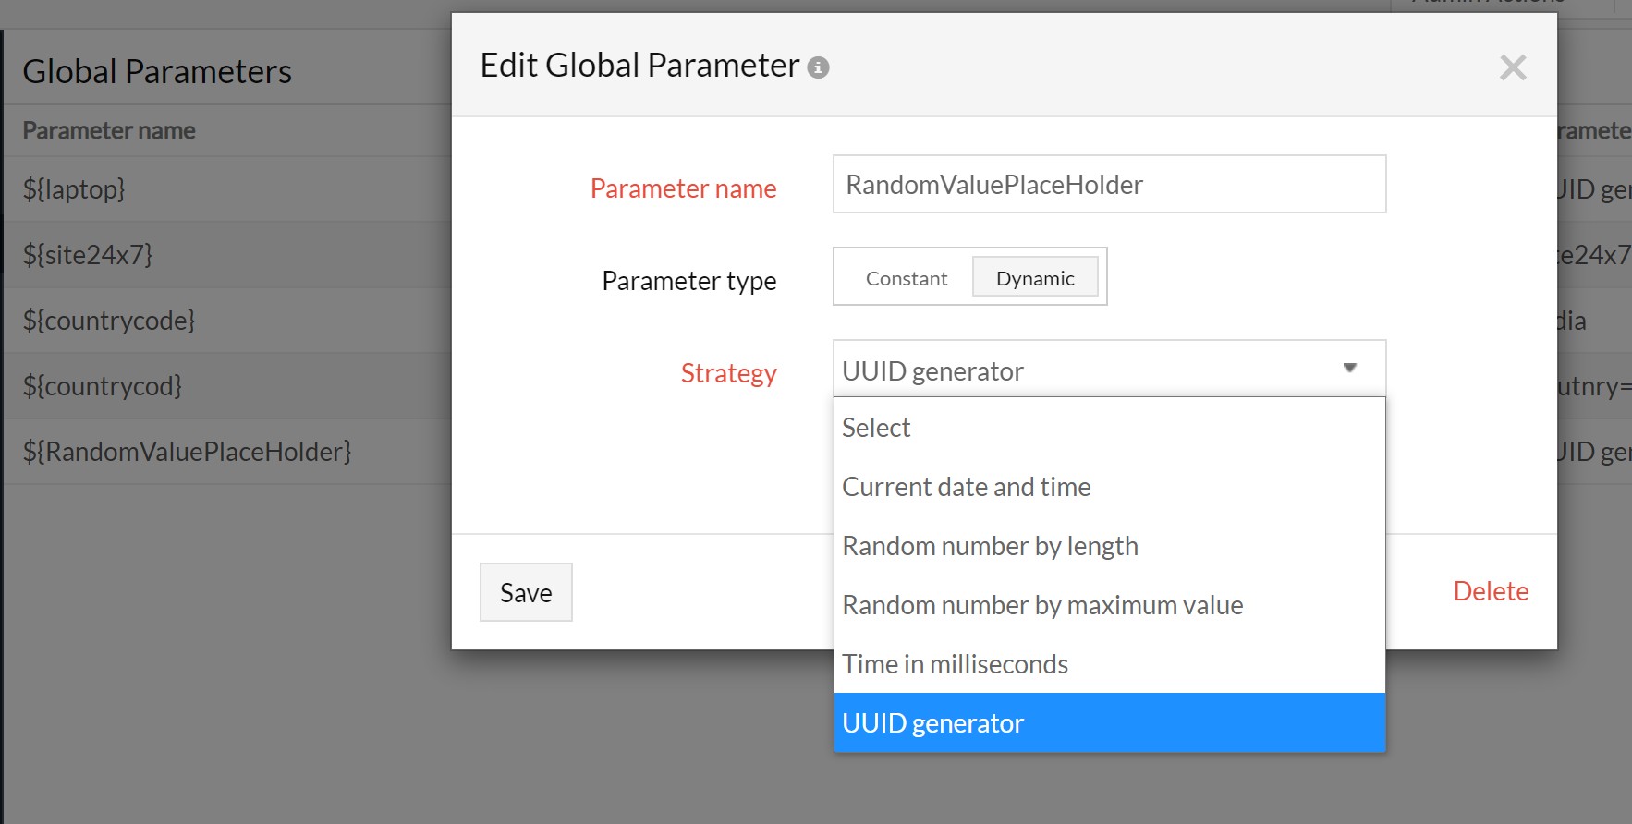This screenshot has width=1632, height=824.
Task: Focus the Parameter name text field
Action: 1109,185
